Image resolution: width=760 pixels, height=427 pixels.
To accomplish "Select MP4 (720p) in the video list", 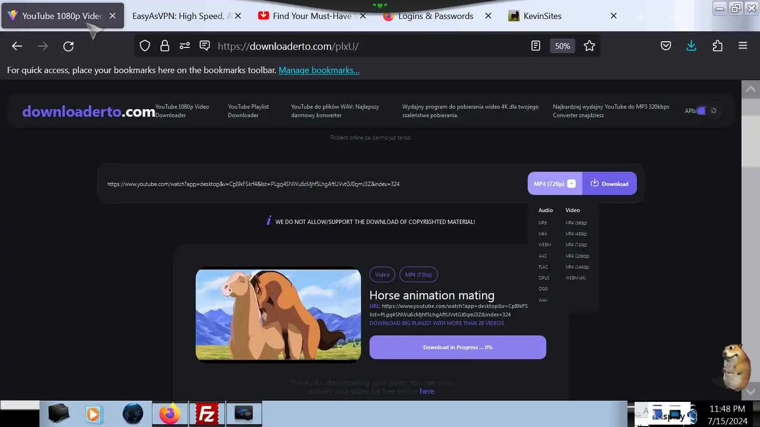I will tap(576, 245).
